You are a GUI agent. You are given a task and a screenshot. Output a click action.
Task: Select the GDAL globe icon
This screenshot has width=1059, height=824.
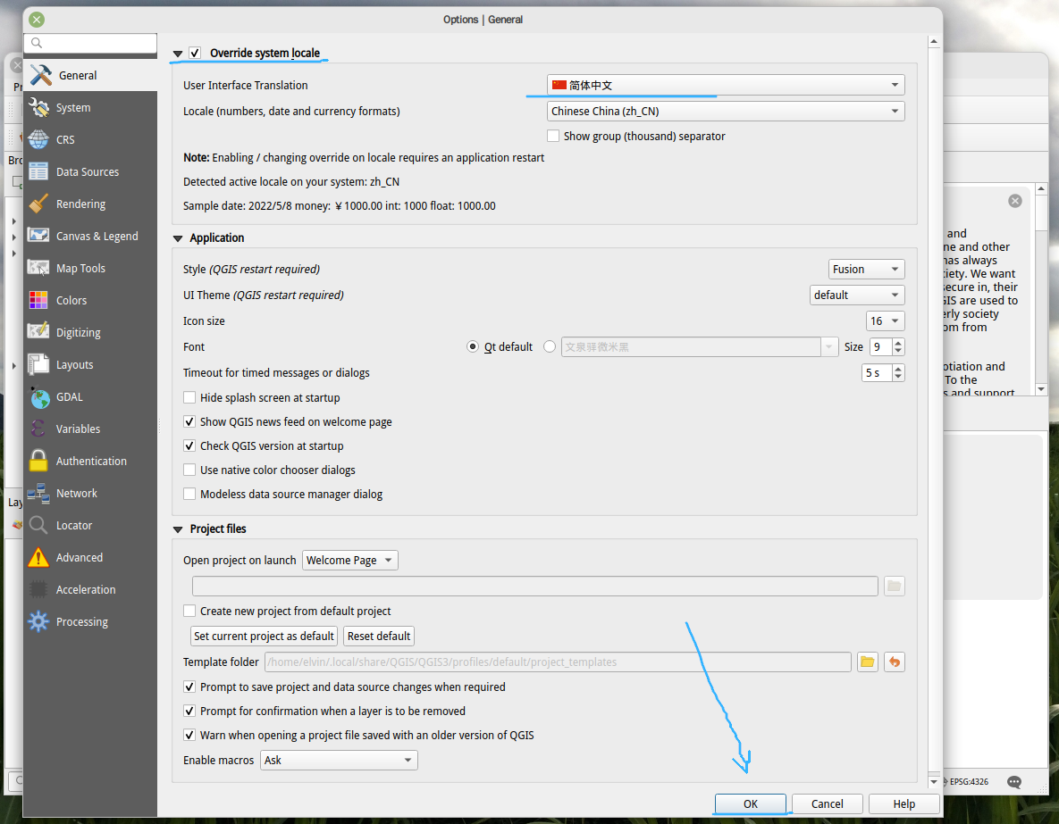tap(38, 396)
